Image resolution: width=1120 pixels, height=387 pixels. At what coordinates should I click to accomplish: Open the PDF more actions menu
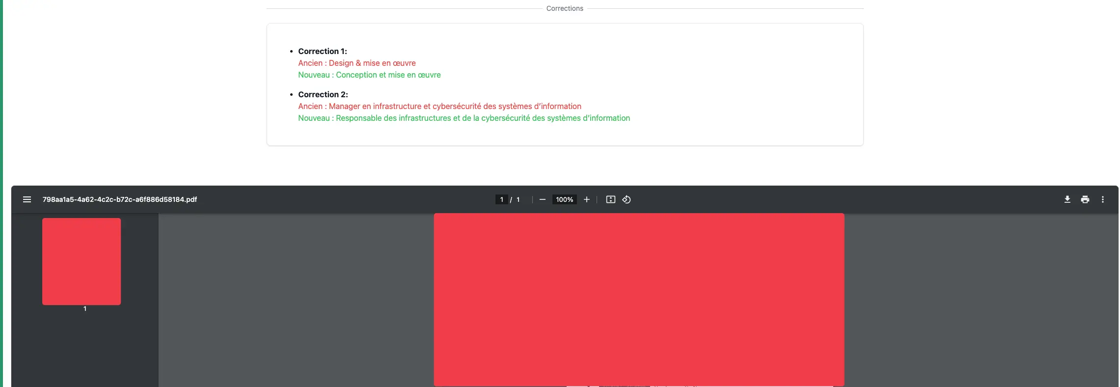(x=1102, y=199)
